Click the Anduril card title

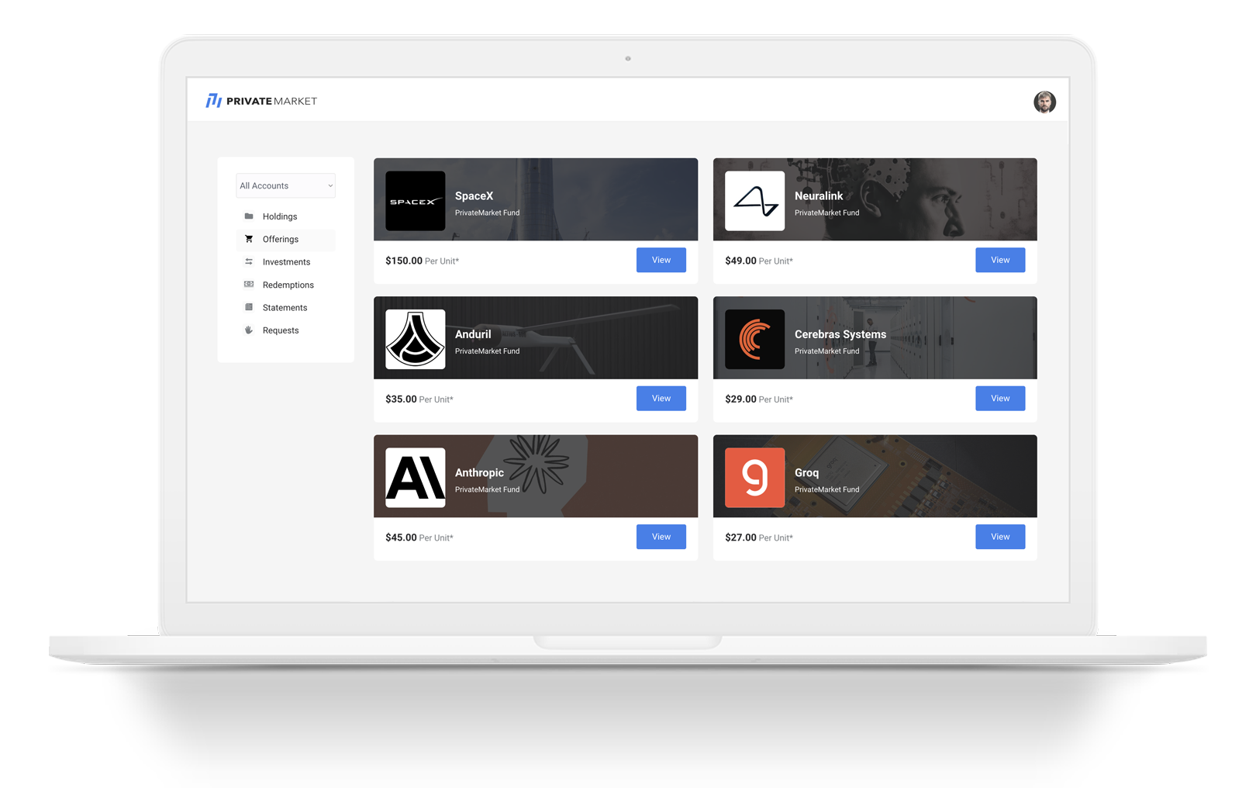point(473,334)
